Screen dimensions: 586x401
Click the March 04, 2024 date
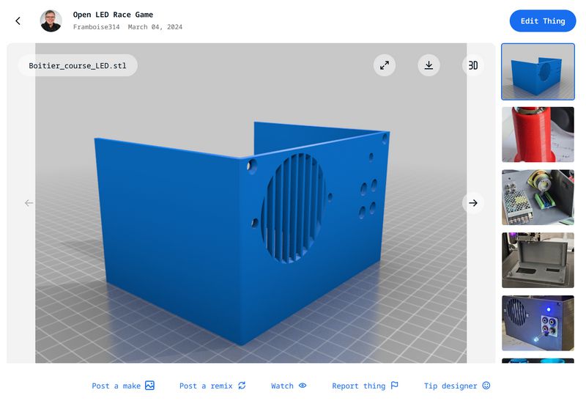(155, 27)
